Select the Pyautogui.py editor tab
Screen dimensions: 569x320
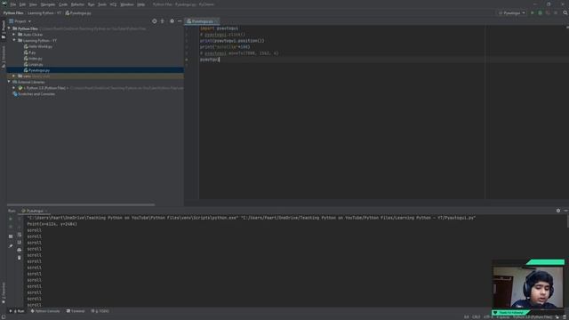pos(202,21)
